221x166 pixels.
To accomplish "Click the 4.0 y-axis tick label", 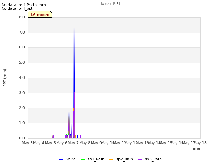I will point(22,77).
